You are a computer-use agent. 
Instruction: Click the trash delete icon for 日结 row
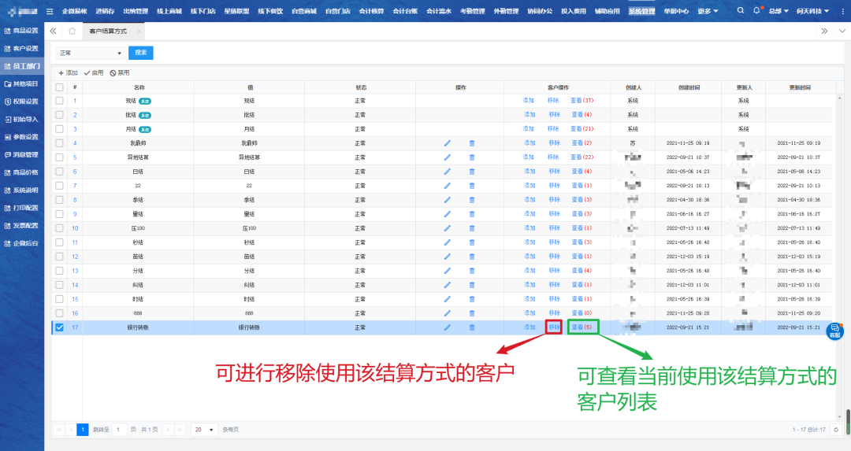pos(472,172)
